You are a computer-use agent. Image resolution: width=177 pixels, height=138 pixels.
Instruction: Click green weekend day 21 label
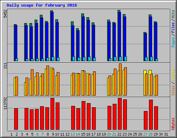pyautogui.click(x=114, y=134)
